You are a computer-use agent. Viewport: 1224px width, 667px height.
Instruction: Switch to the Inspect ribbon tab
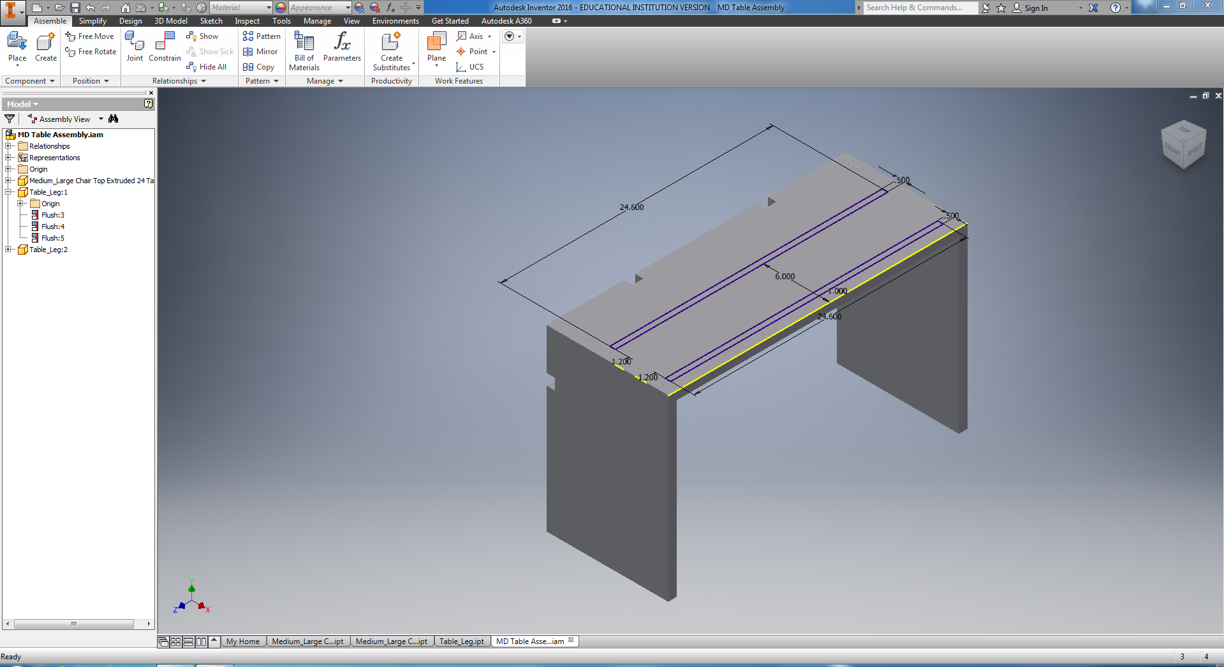[247, 20]
